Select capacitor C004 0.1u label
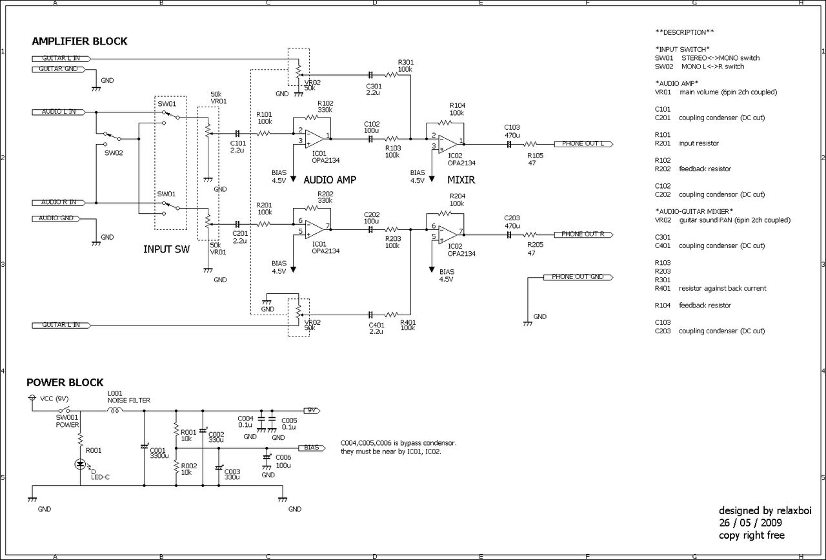 (x=246, y=422)
